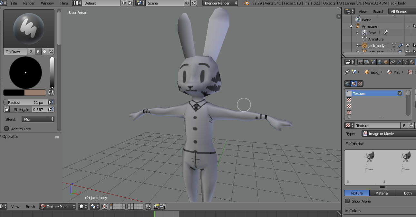Open the World properties tab icon
Viewport: 416px width, 217px height.
[x=380, y=62]
